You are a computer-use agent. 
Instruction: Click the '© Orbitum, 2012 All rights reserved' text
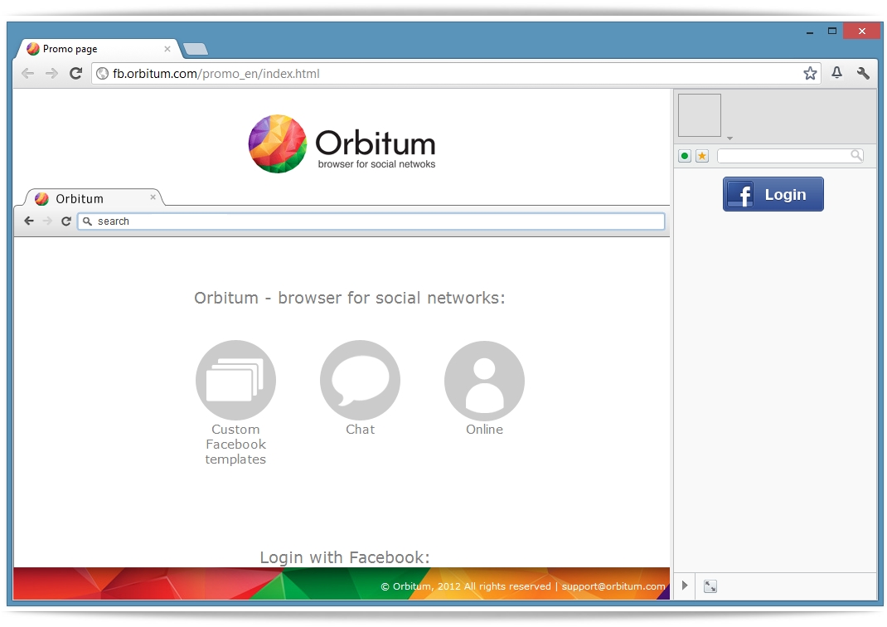(466, 586)
